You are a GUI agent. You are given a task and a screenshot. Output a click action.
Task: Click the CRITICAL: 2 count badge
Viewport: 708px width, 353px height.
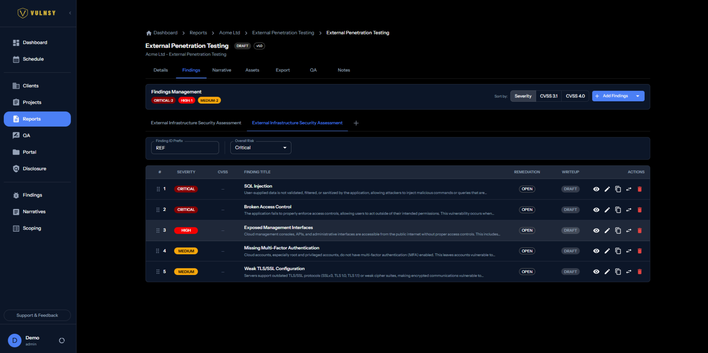click(163, 100)
